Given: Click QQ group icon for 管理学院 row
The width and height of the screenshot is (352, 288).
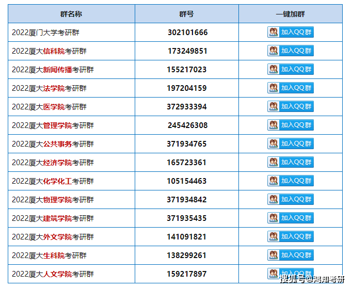Looking at the screenshot, I should click(274, 125).
